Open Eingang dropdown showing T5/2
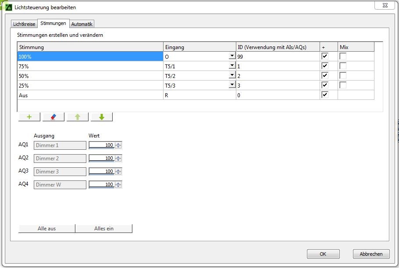 [232, 75]
